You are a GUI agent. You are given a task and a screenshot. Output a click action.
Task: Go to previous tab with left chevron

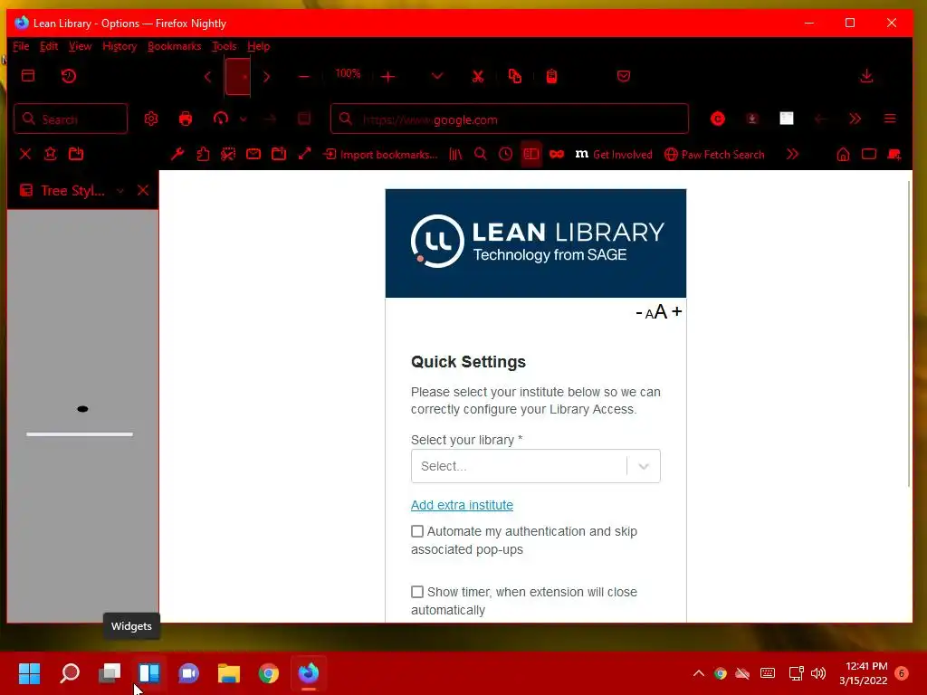click(x=207, y=77)
